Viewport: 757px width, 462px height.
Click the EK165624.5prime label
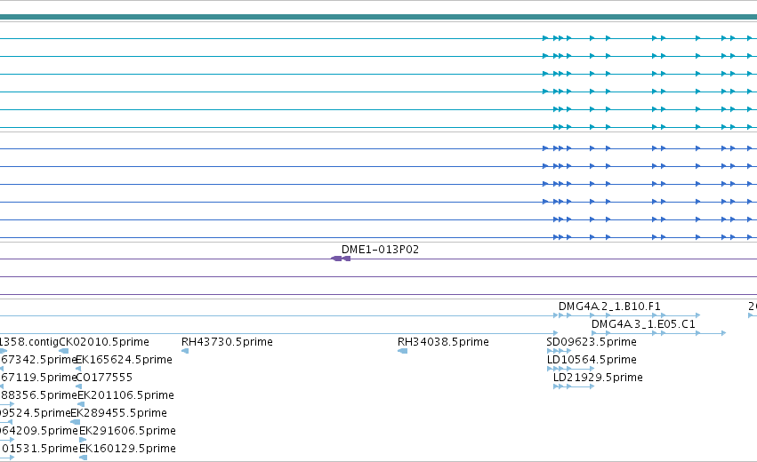point(125,360)
